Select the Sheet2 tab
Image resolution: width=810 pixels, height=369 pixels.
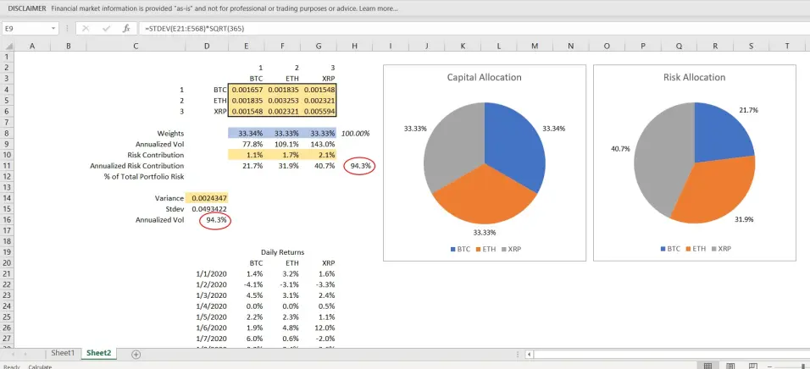coord(98,353)
